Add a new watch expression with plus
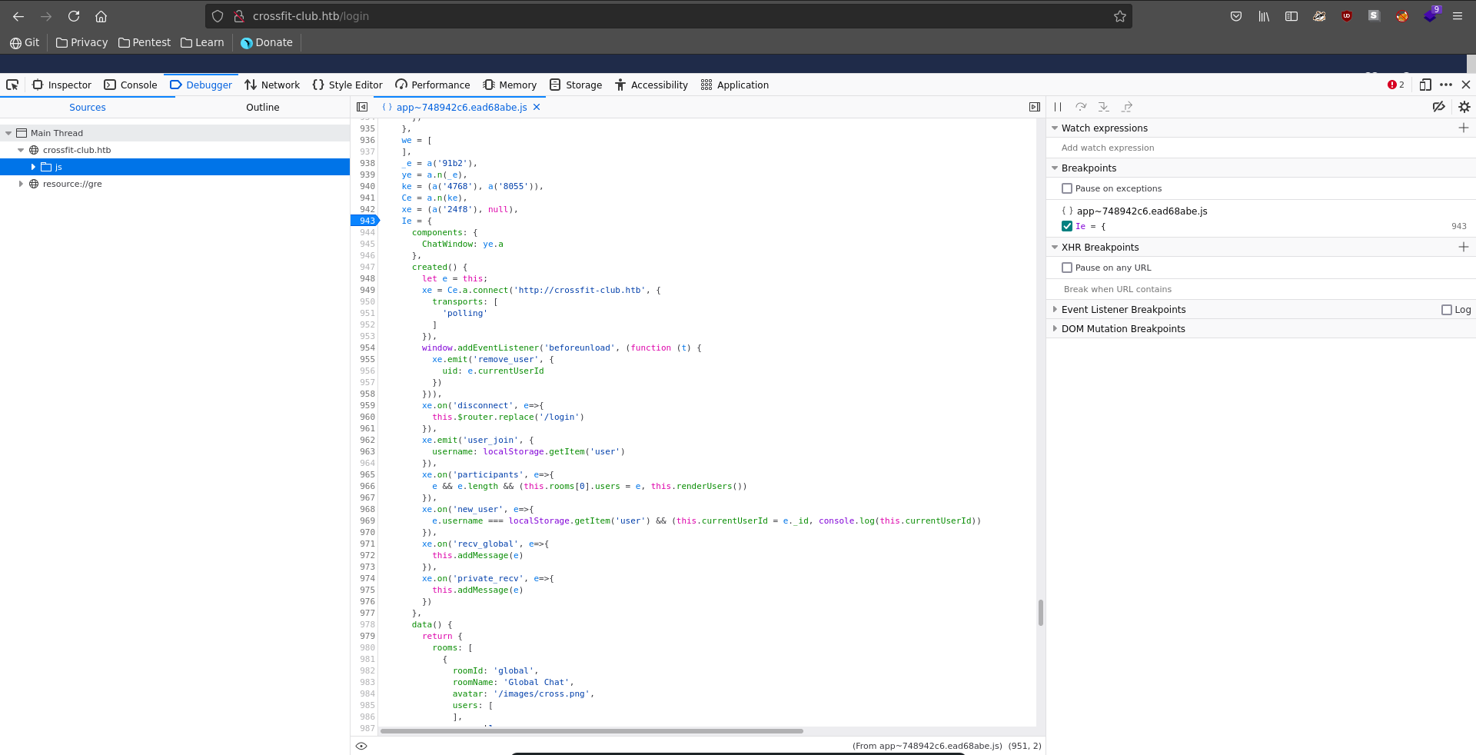This screenshot has width=1476, height=755. pos(1463,128)
